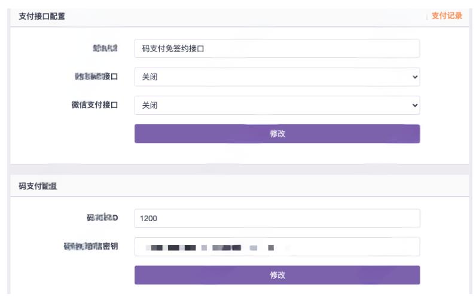Image resolution: width=476 pixels, height=300 pixels.
Task: Click the label left of first 关闭 dropdown
Action: click(x=96, y=77)
